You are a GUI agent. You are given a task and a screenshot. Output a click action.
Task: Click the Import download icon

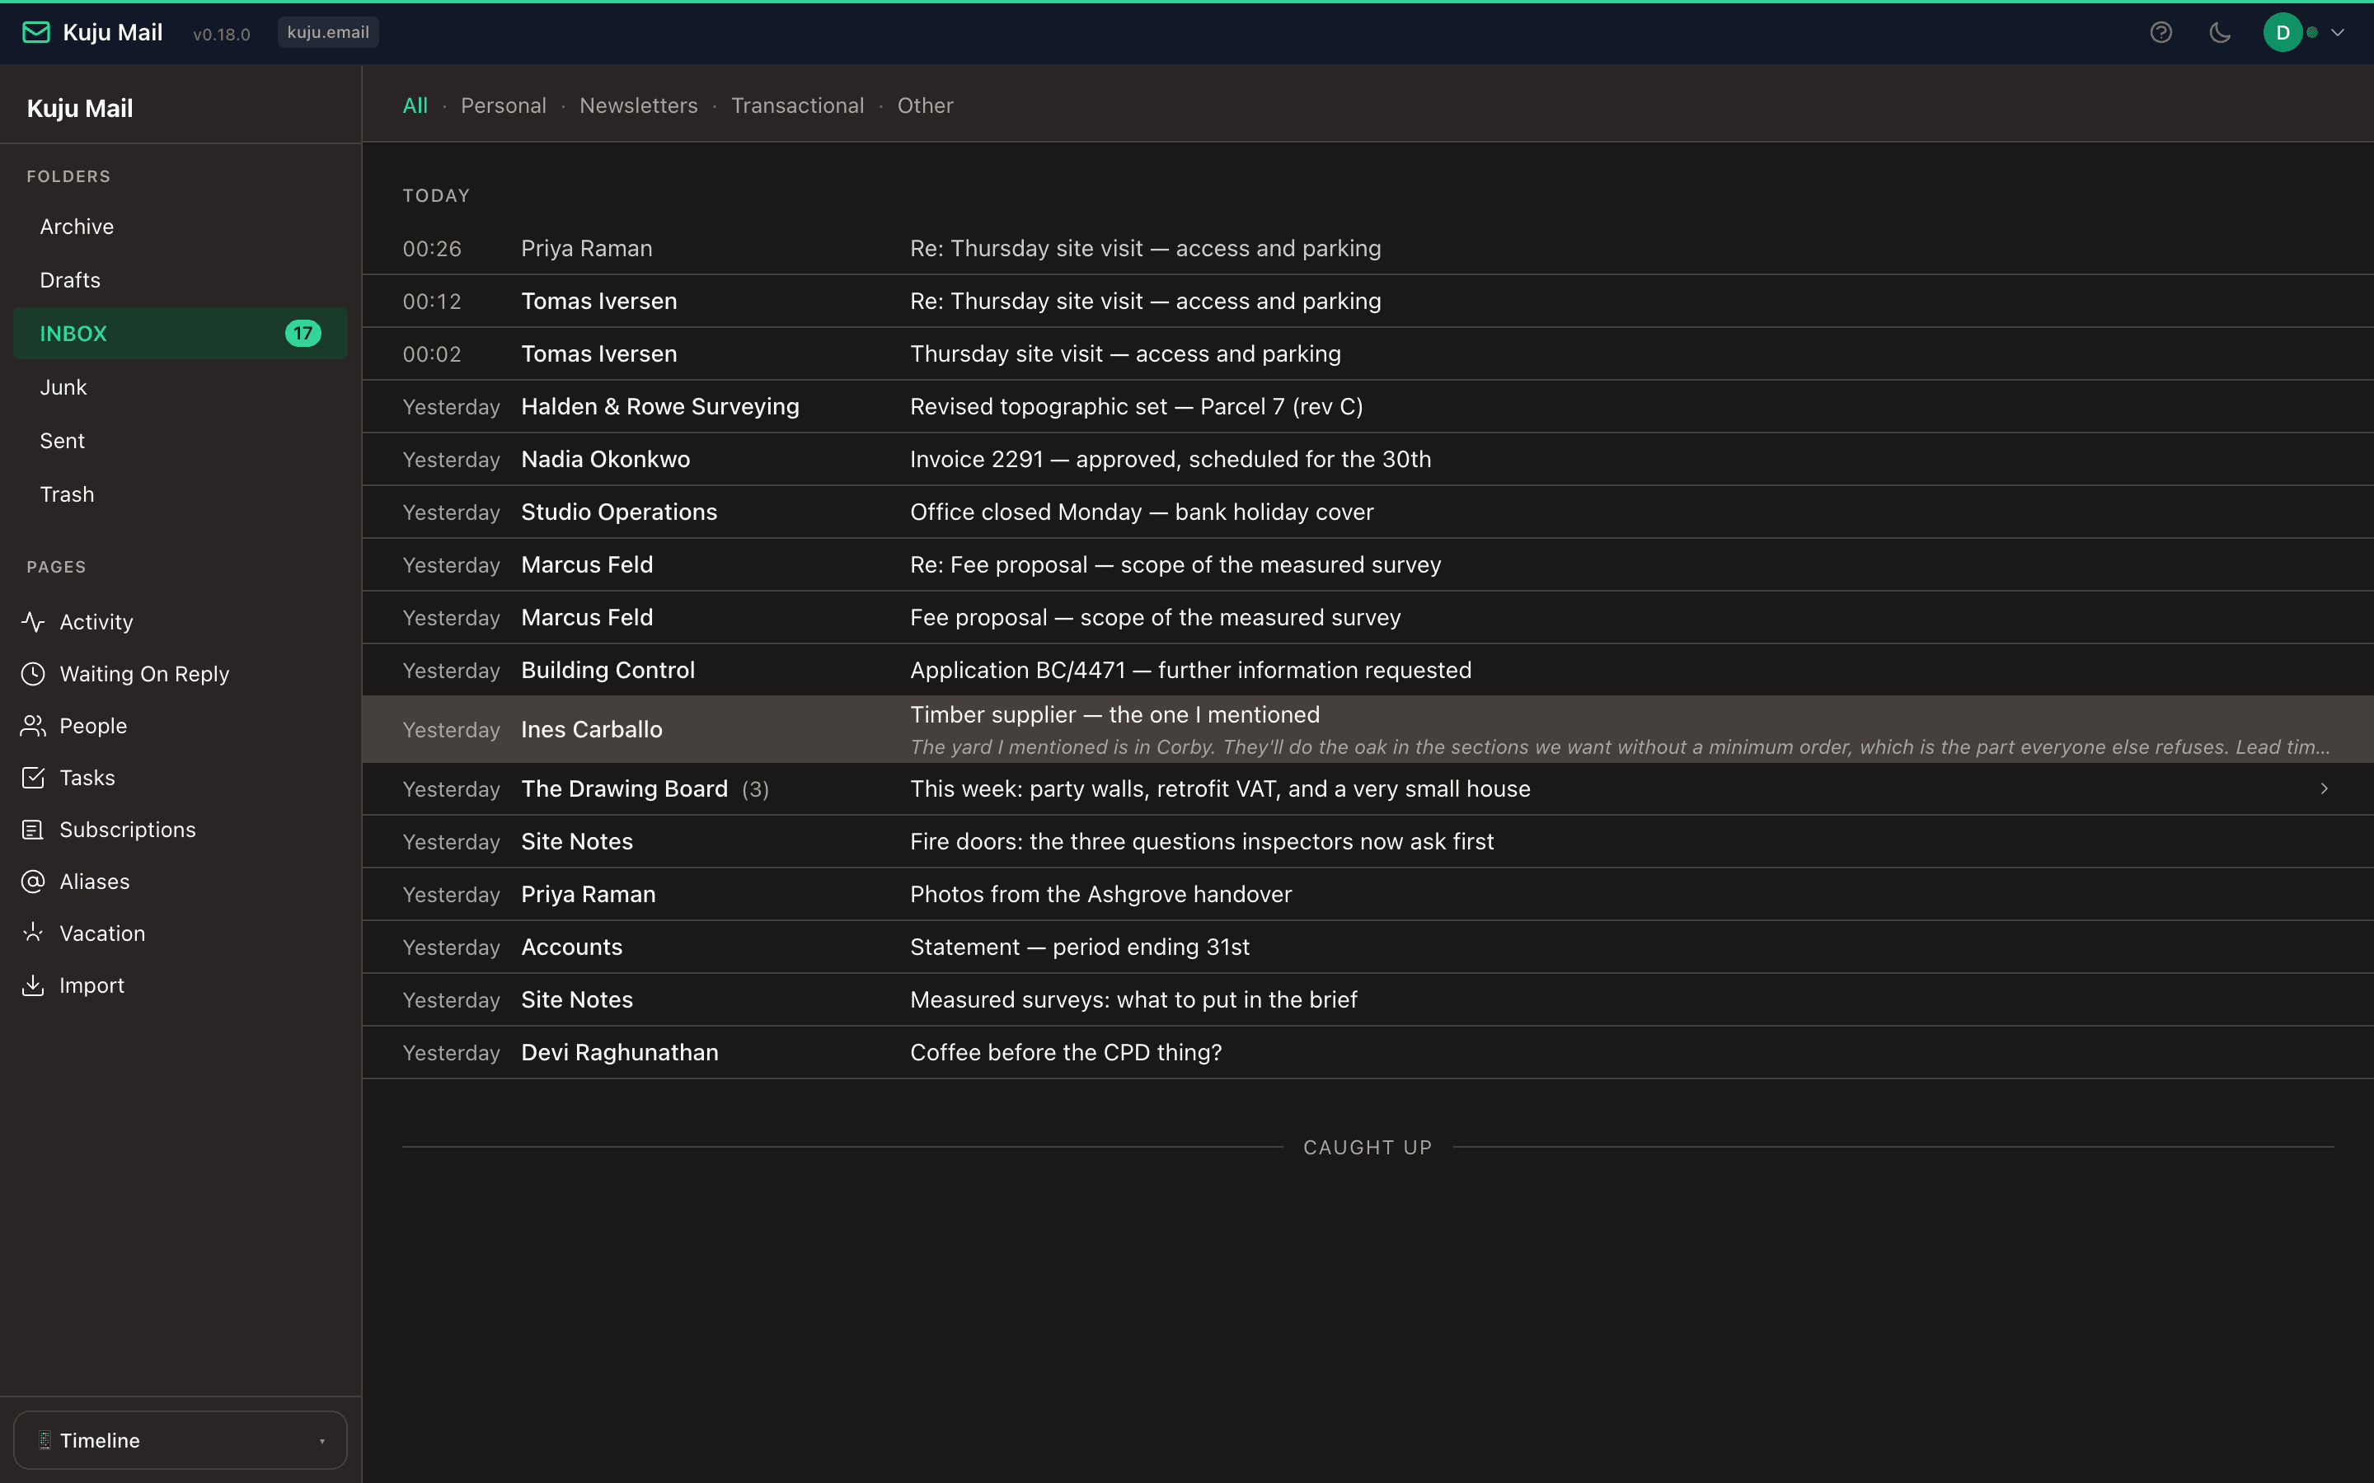pyautogui.click(x=33, y=985)
